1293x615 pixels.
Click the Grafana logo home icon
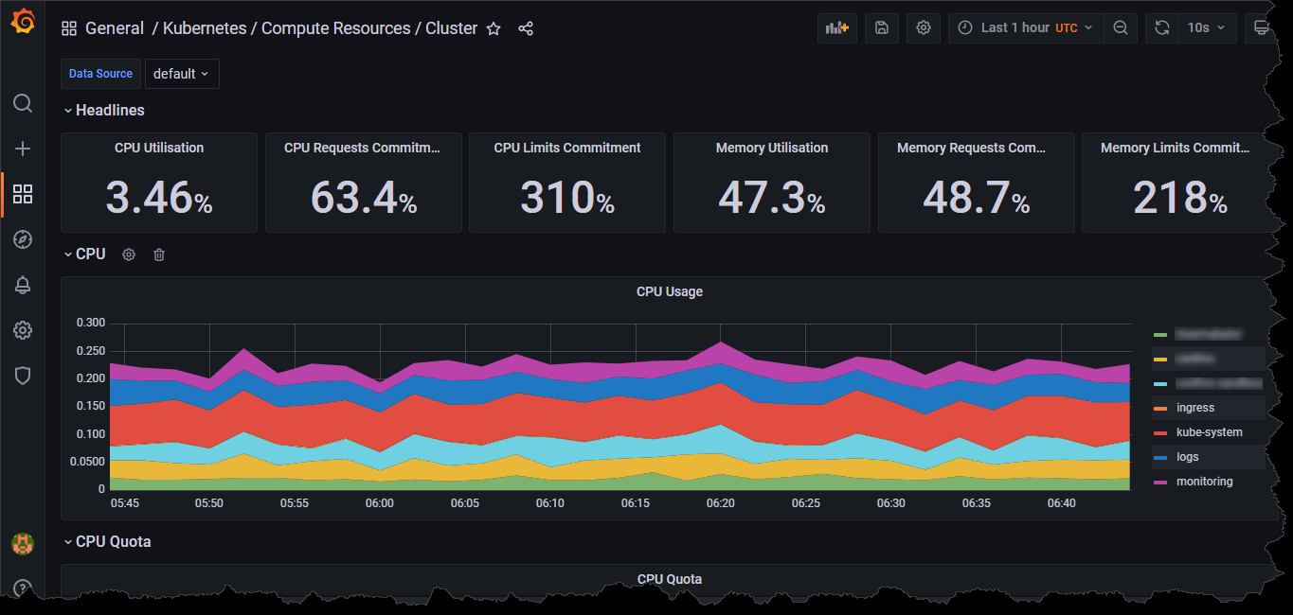[23, 23]
